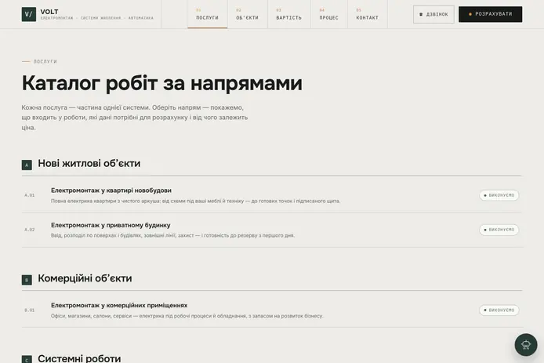Click the VOLT logo icon
The image size is (544, 363).
pos(29,14)
